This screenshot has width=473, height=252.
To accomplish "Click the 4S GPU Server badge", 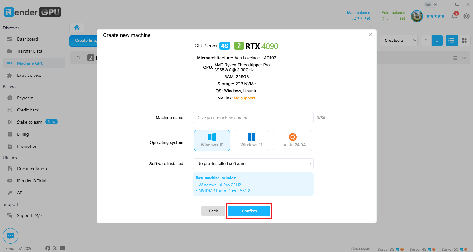I will (x=225, y=46).
